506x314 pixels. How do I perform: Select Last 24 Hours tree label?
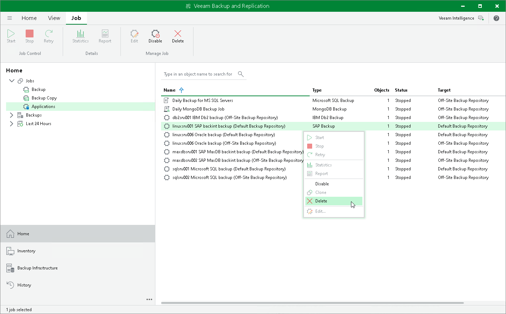click(38, 124)
